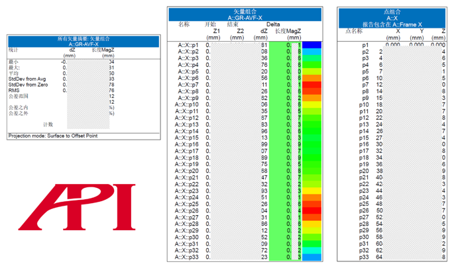Click the orange swatch in row A::X::p6

311,78
